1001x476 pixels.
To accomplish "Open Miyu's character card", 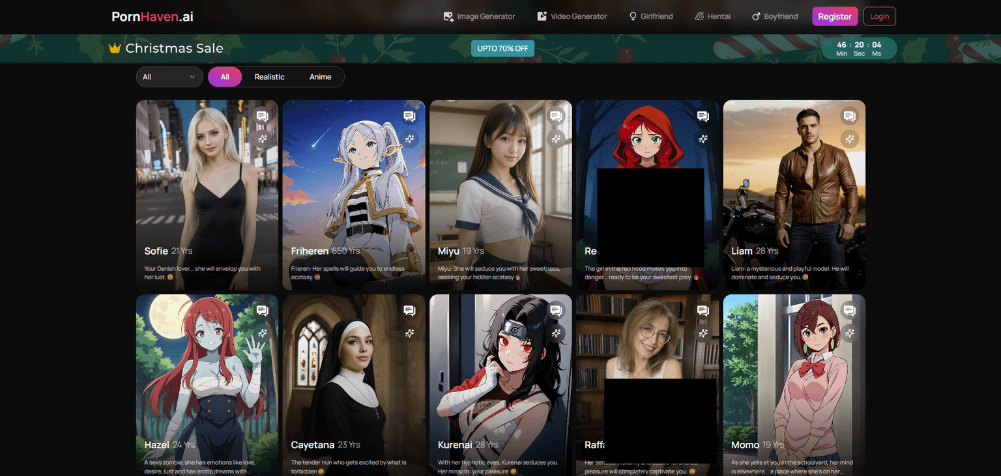I will point(500,195).
